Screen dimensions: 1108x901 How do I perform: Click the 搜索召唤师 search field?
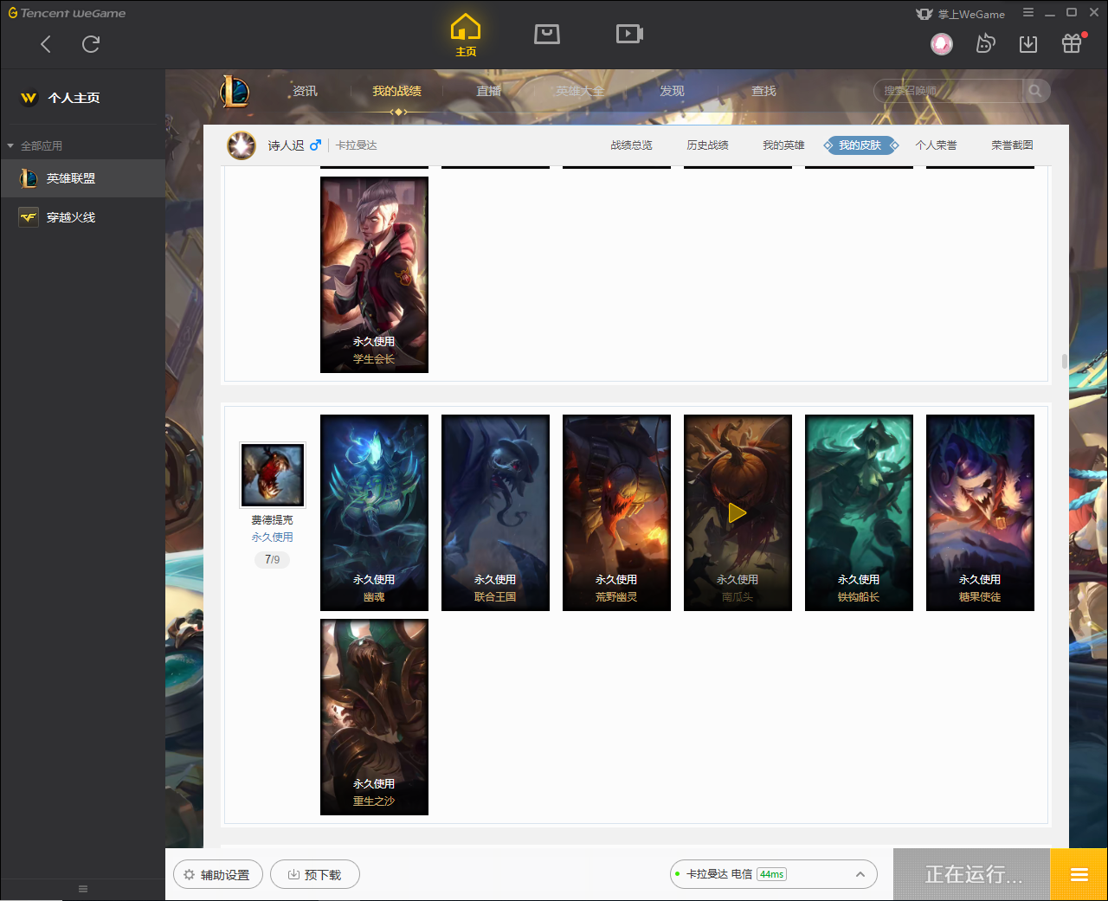(948, 91)
